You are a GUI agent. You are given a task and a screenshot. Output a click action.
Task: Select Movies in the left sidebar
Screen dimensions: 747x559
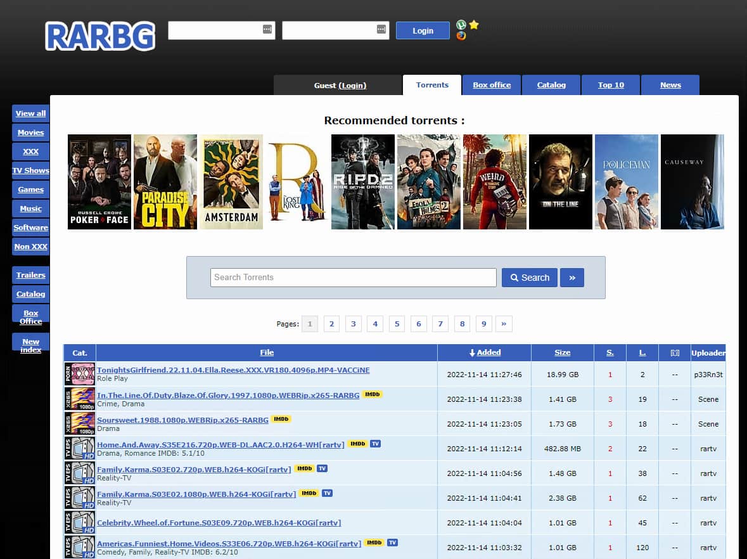point(30,132)
